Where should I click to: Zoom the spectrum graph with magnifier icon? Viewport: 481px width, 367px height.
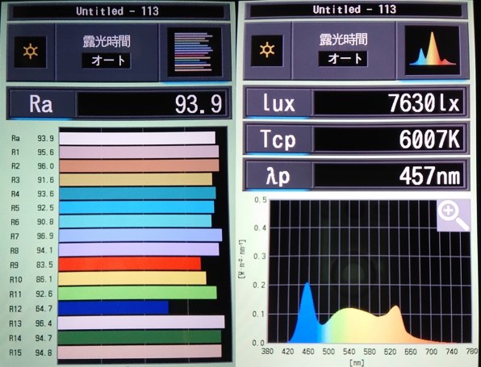[454, 215]
